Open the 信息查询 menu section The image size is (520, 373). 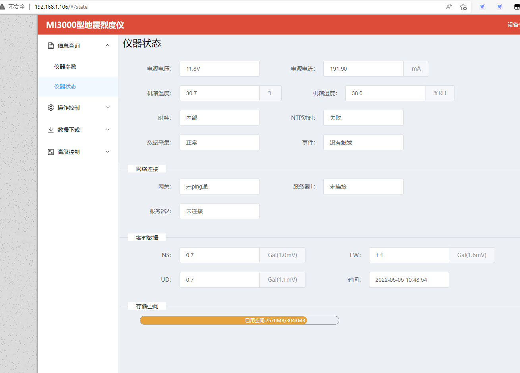[78, 46]
